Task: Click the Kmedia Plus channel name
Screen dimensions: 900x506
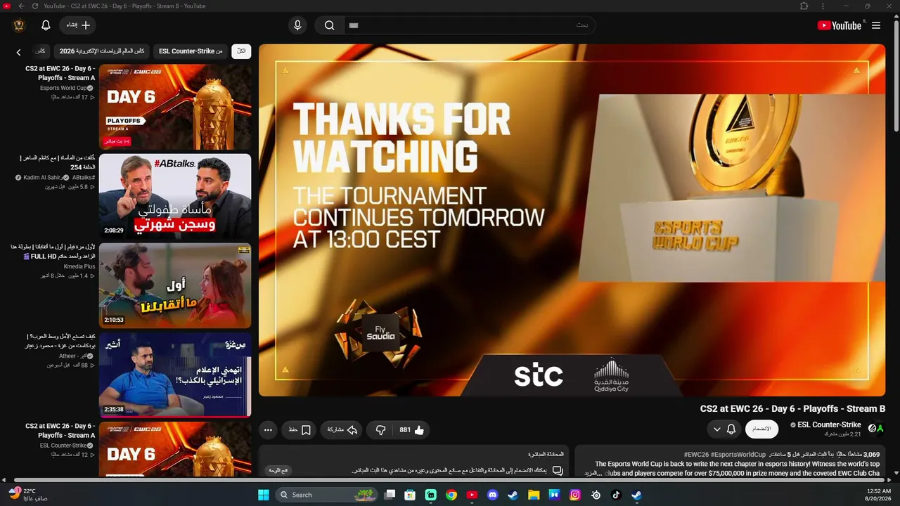Action: pos(79,266)
